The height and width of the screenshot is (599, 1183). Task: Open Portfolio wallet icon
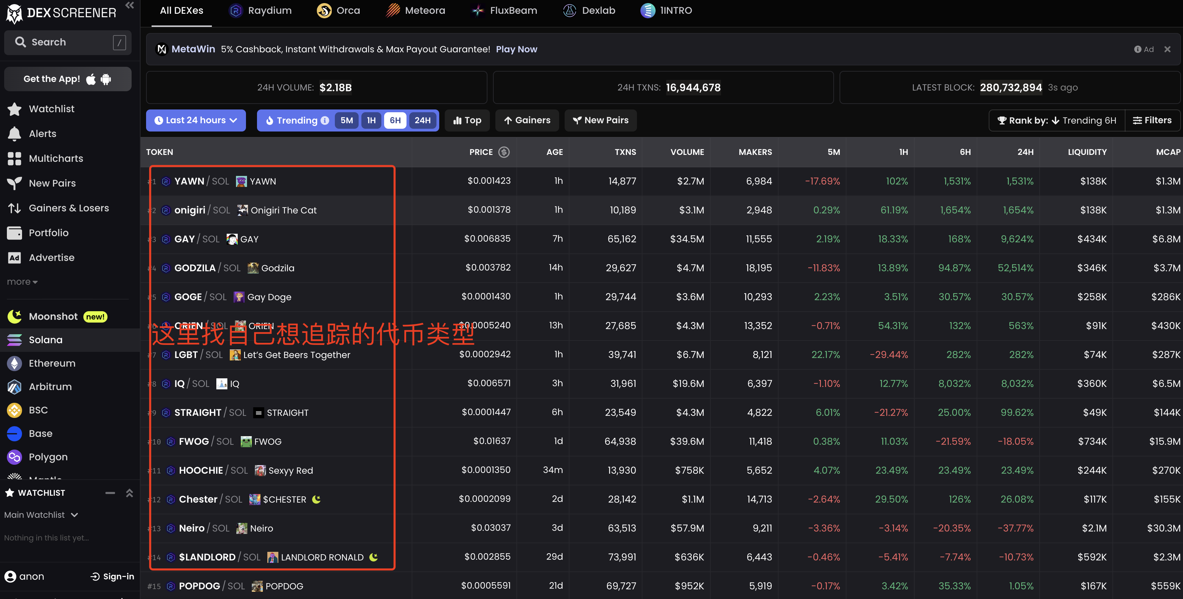click(14, 233)
